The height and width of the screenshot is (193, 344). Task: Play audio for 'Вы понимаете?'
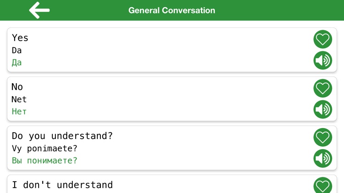(x=322, y=158)
